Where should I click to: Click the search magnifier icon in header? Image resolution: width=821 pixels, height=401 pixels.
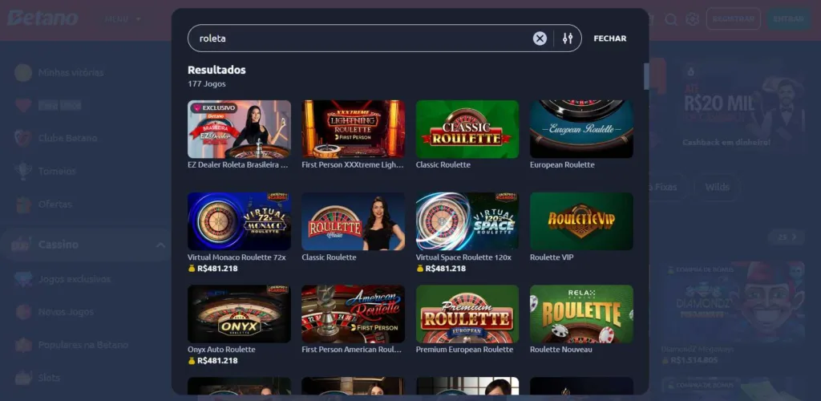coord(671,18)
